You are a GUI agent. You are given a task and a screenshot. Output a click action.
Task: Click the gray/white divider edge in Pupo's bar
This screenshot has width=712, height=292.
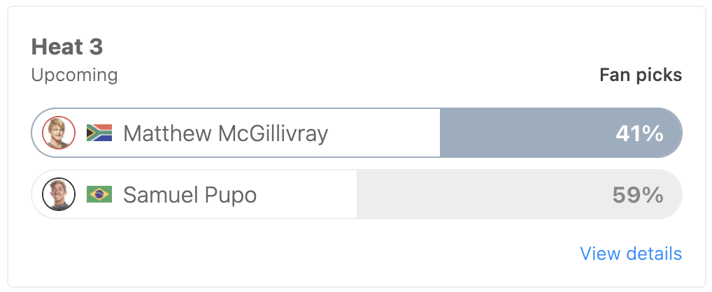(x=357, y=194)
